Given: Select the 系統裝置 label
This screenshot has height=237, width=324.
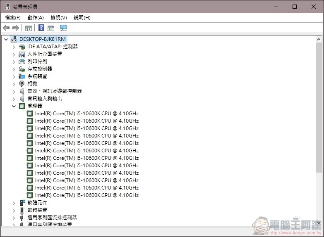Looking at the screenshot, I should coord(37,76).
